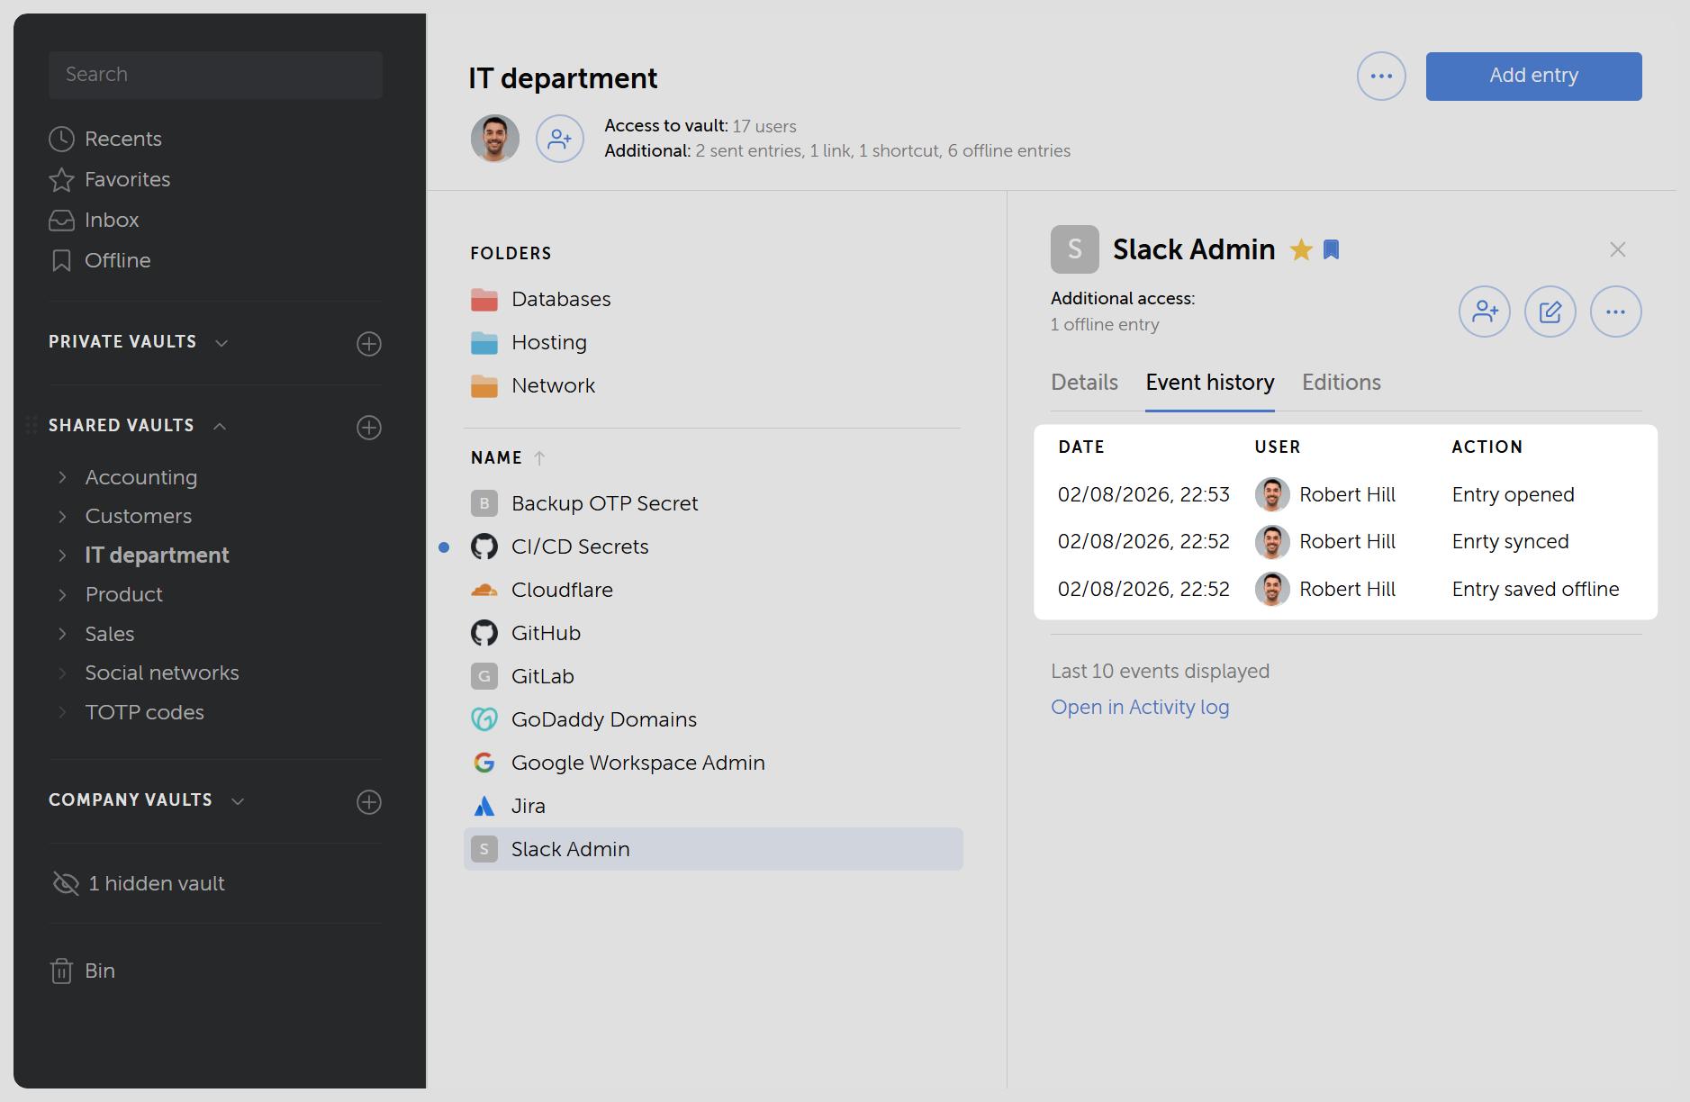Toggle offline bookmark on Slack Admin

tap(1332, 249)
